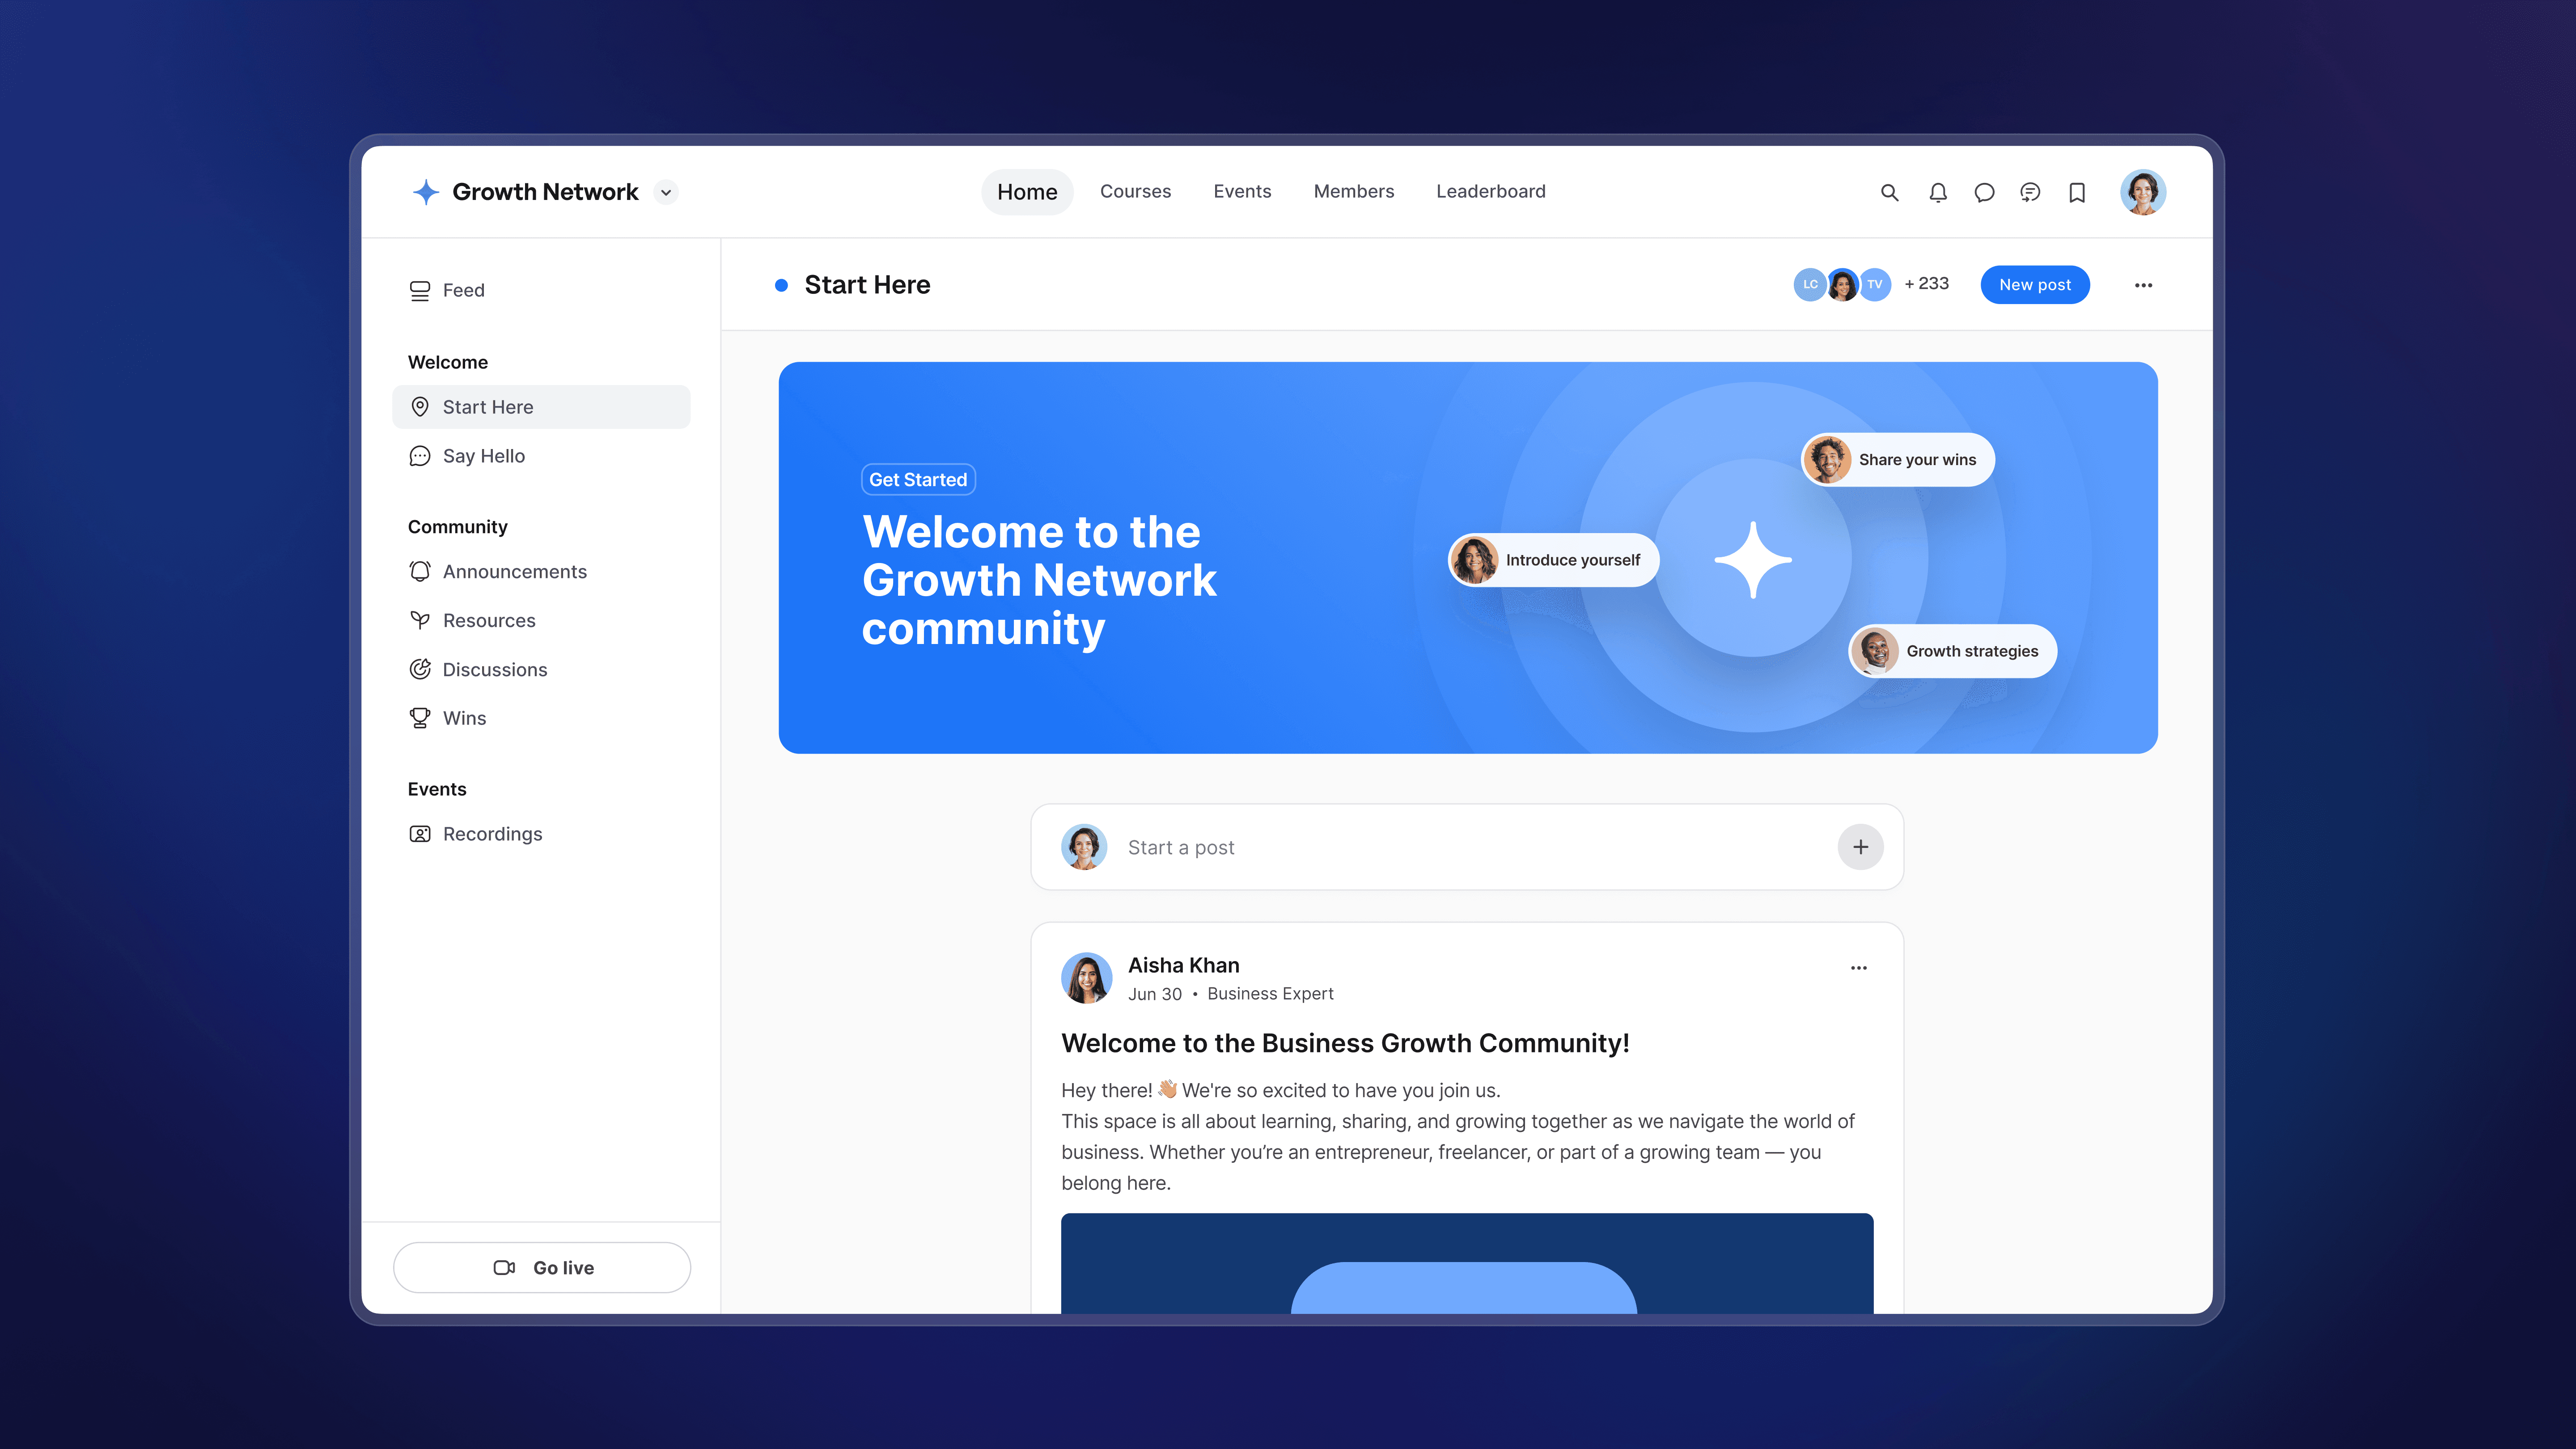The image size is (2576, 1449).
Task: Click the Start a post input field
Action: click(1467, 847)
